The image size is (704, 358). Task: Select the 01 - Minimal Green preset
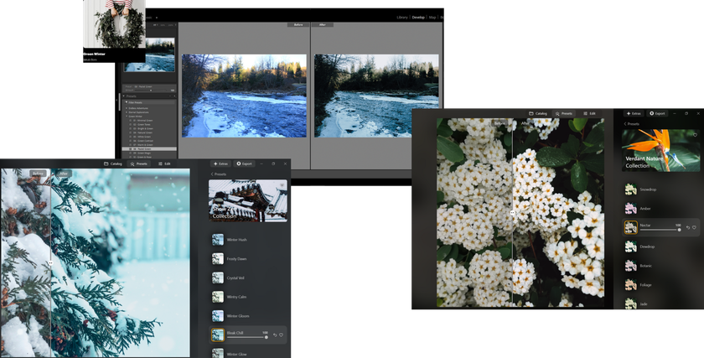142,121
